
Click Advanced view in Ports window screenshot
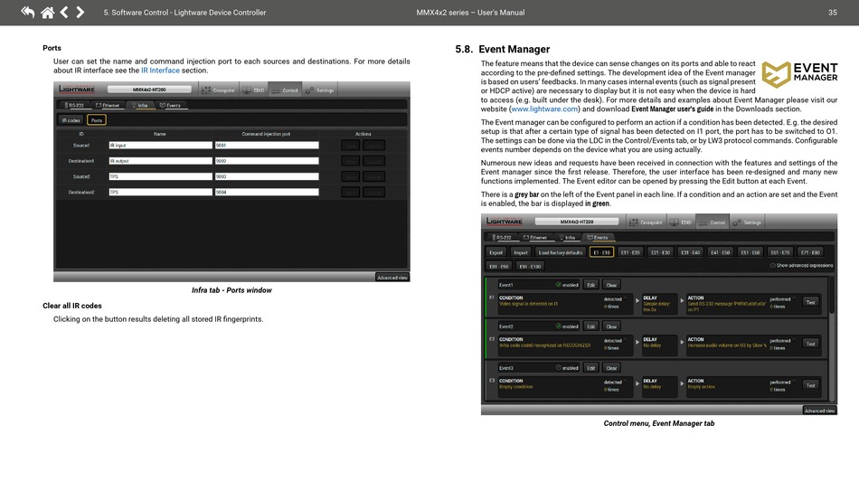point(392,277)
